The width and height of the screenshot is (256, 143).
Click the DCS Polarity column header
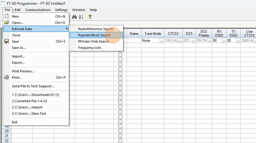click(x=204, y=34)
